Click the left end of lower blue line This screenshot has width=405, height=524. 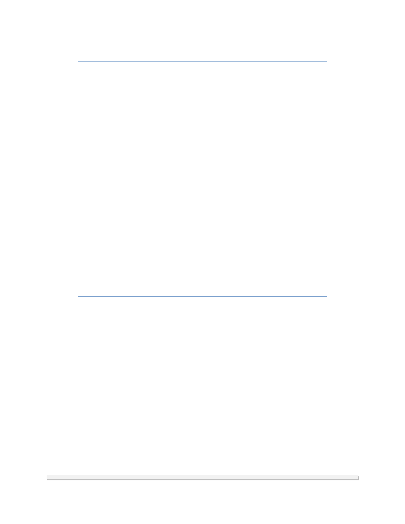pos(79,297)
